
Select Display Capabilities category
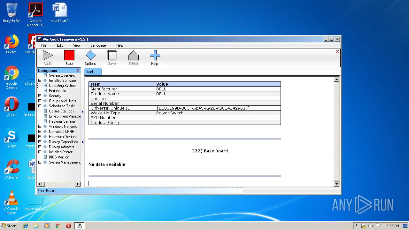[x=63, y=142]
